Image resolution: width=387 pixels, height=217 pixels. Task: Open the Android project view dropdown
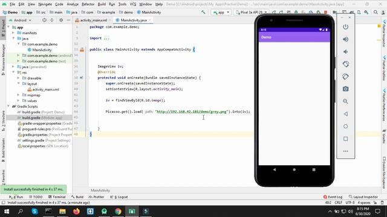(x=20, y=20)
